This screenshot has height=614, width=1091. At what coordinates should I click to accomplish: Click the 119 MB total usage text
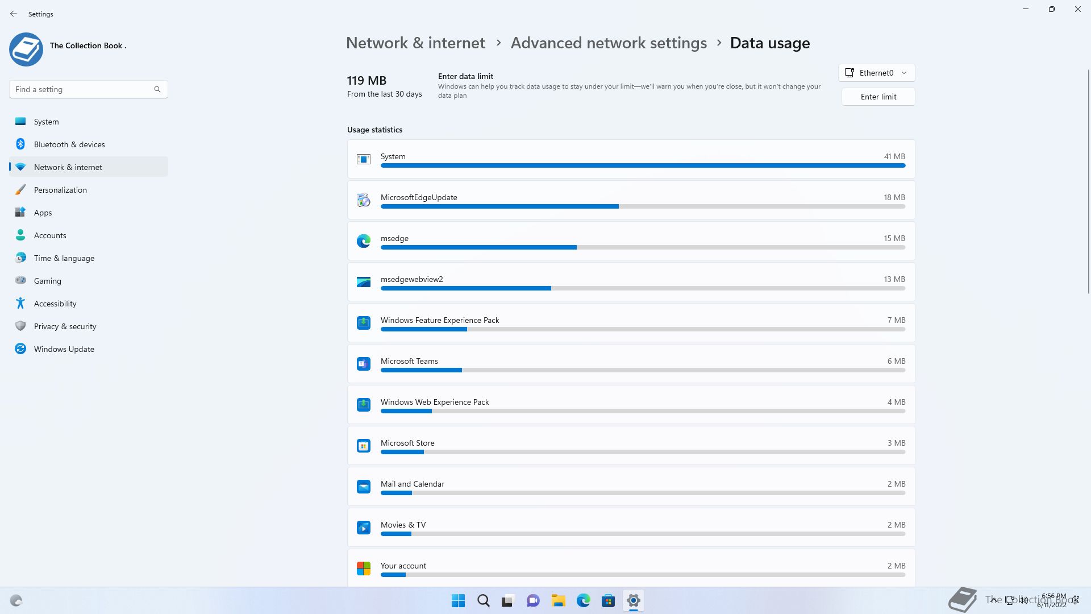367,81
